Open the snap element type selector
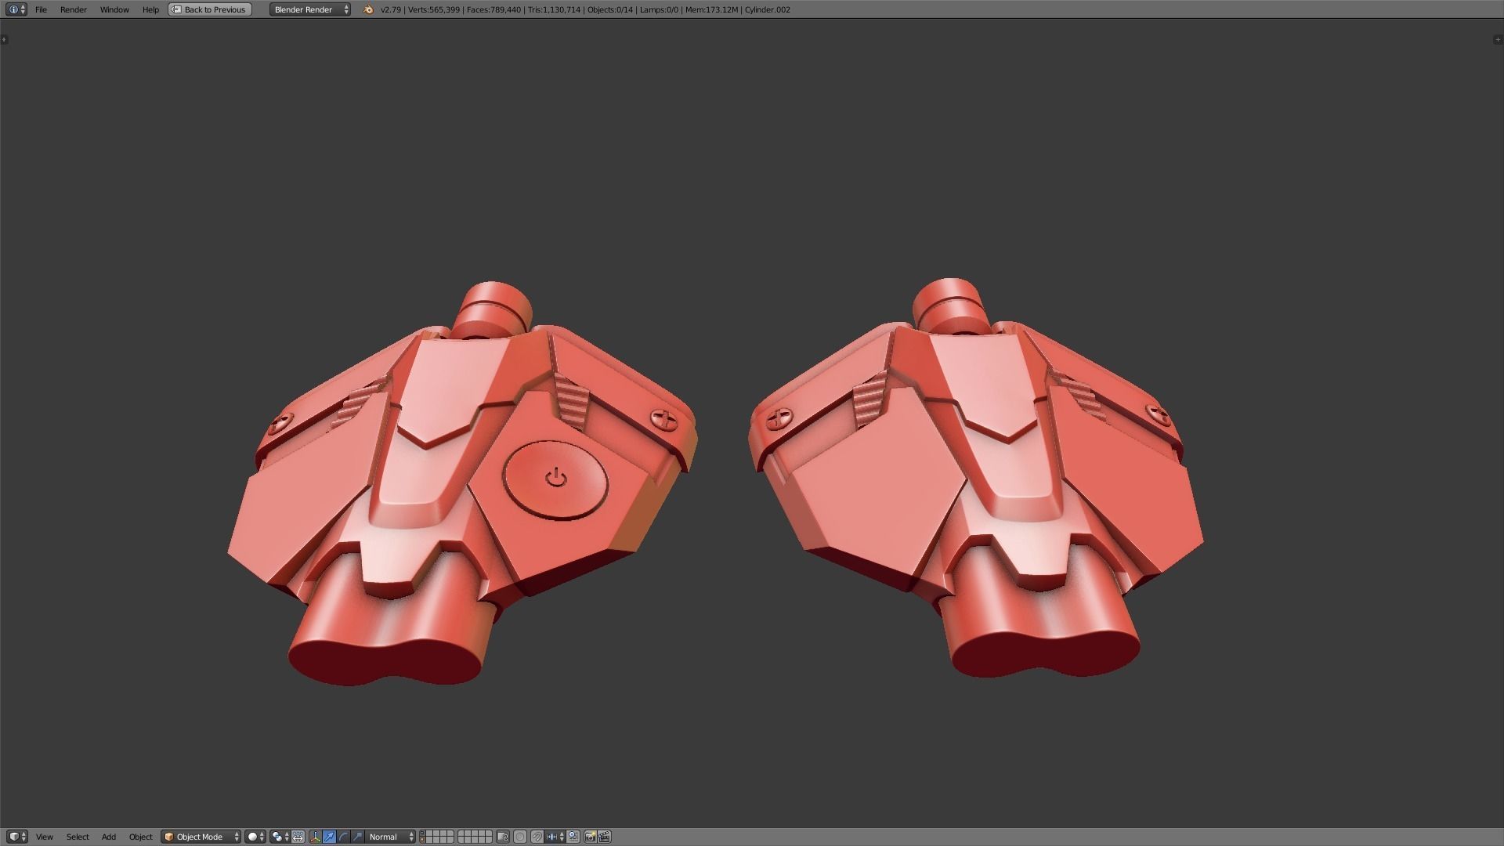The height and width of the screenshot is (846, 1504). (555, 837)
